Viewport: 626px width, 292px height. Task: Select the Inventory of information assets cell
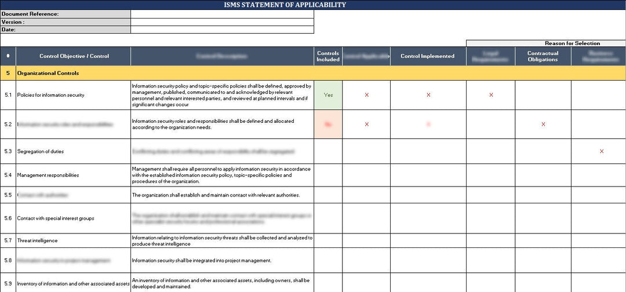[74, 284]
